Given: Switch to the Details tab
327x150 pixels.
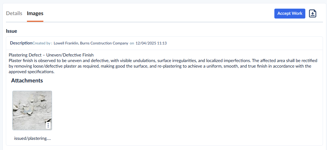Looking at the screenshot, I should (x=14, y=14).
